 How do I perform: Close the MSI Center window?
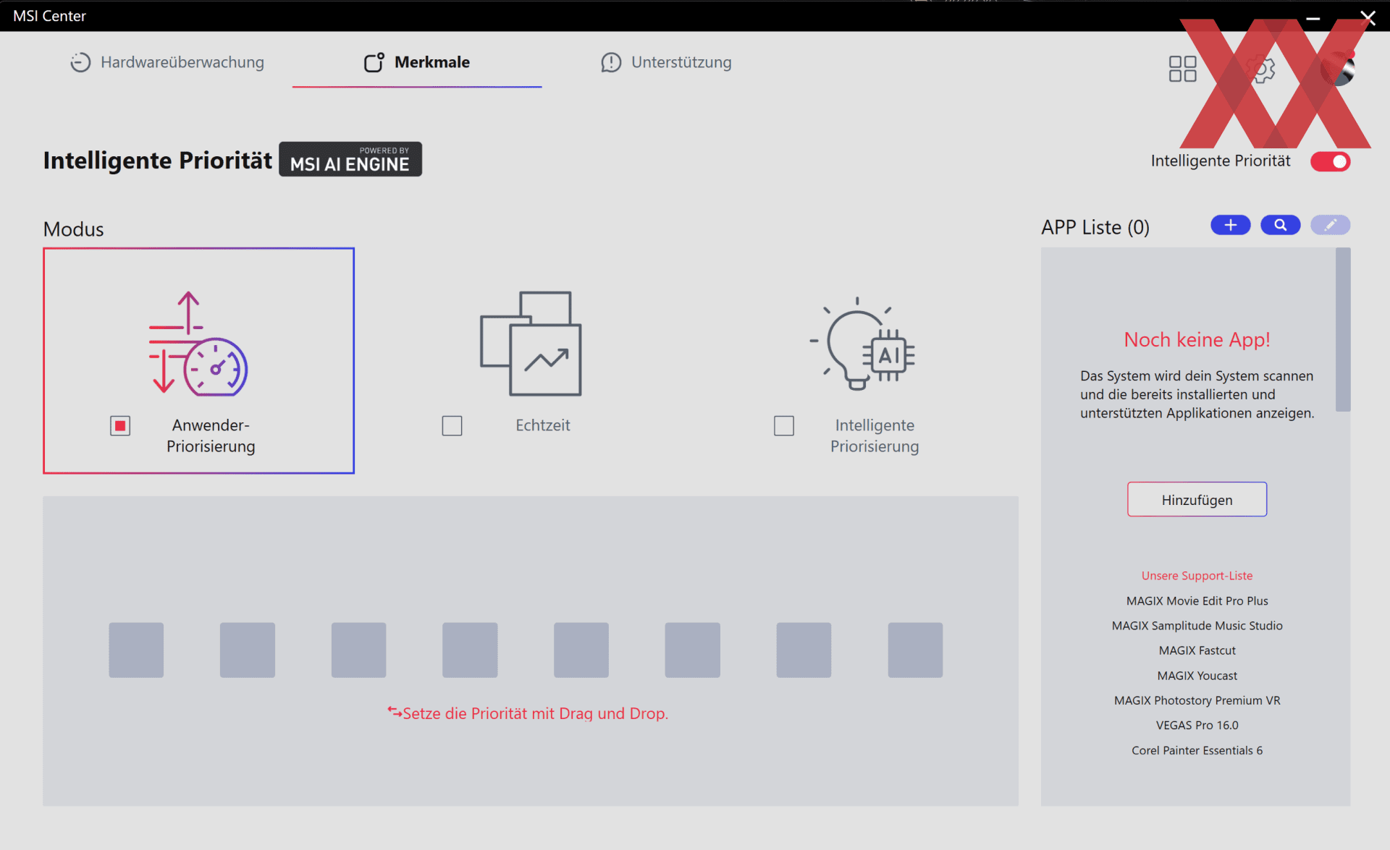pos(1368,17)
